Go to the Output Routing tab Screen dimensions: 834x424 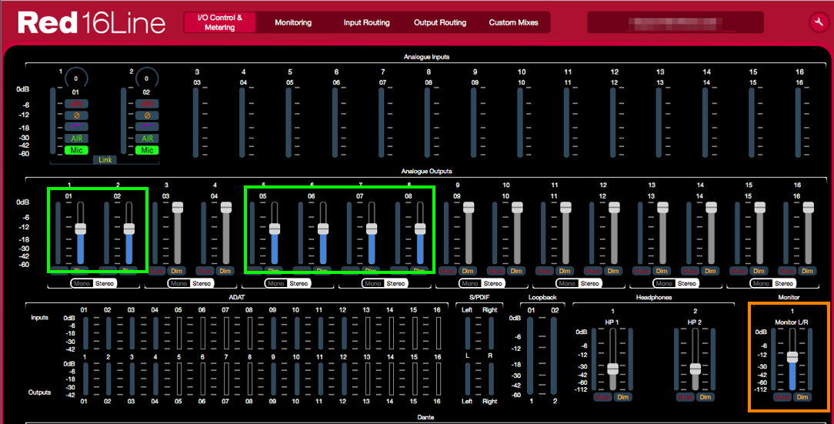point(440,22)
